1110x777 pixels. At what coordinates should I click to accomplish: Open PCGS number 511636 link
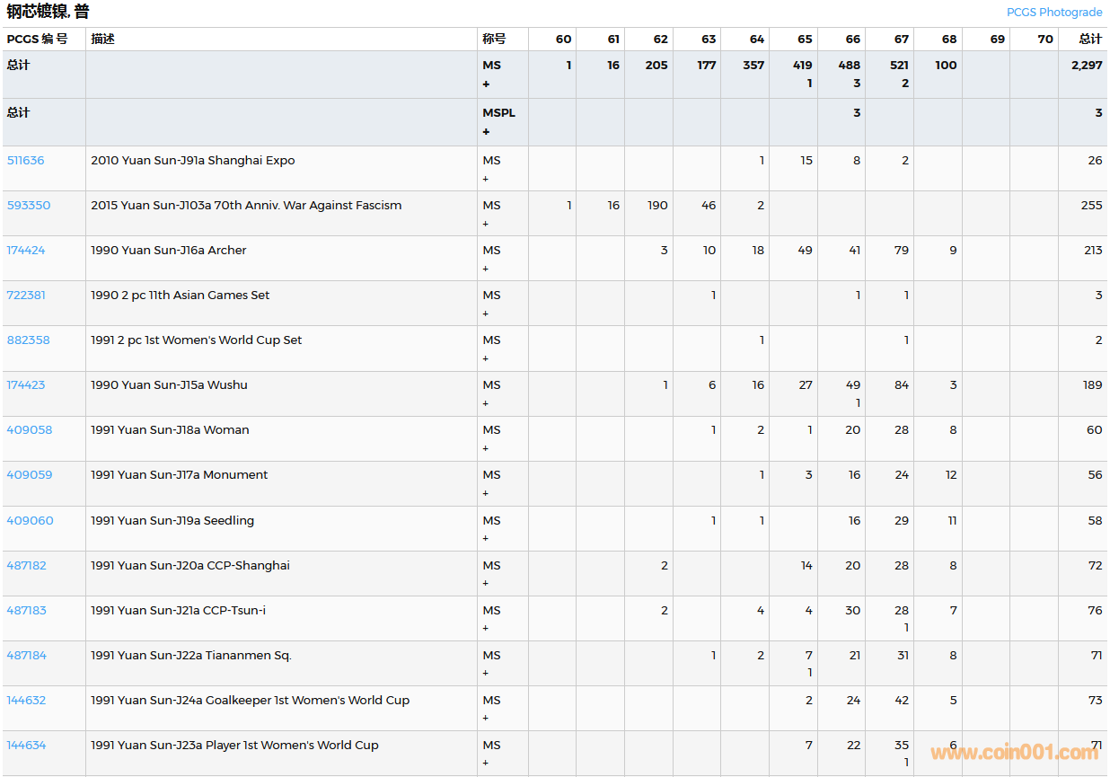point(25,161)
